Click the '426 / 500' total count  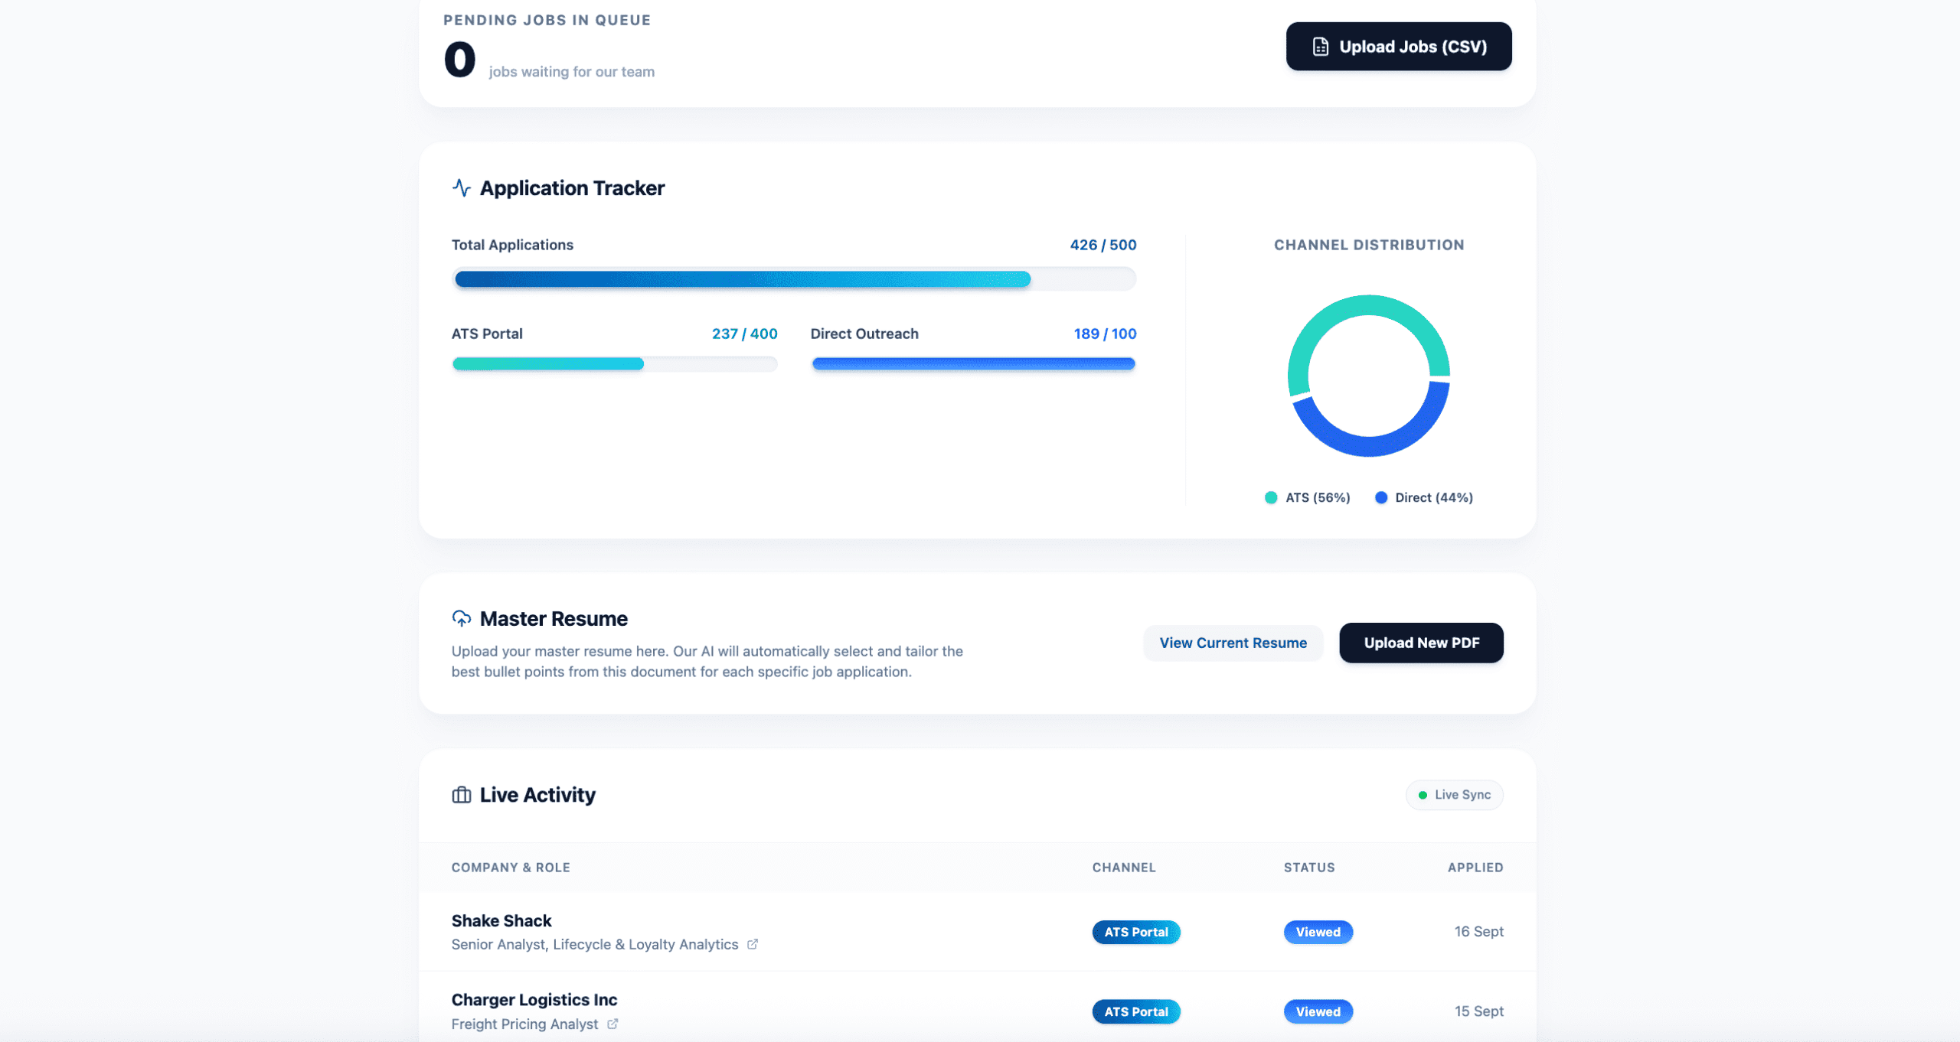[x=1103, y=245]
